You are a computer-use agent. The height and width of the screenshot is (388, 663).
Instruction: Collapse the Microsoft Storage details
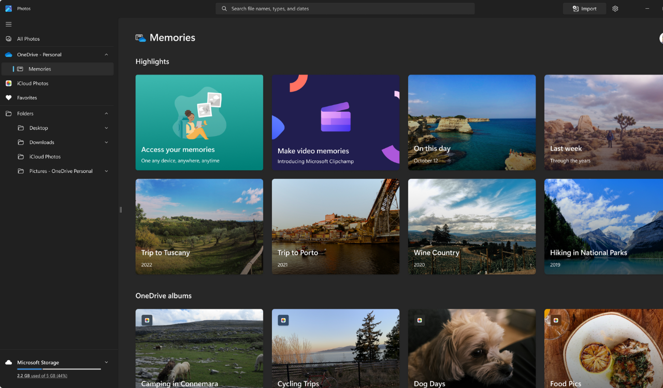(x=106, y=362)
